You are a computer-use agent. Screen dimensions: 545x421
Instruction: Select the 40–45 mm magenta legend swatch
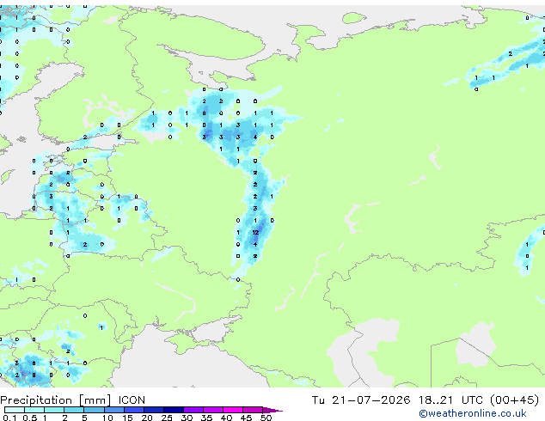[233, 410]
